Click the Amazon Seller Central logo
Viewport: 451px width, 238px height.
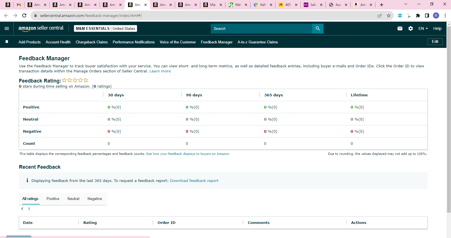tap(41, 28)
